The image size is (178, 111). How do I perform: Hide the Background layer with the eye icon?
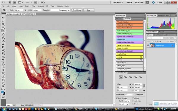(x=148, y=45)
